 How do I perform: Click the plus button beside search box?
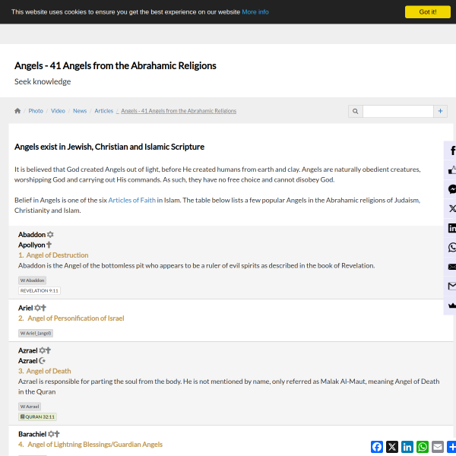pos(440,111)
